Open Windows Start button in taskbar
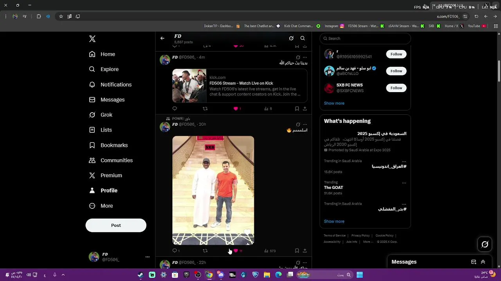This screenshot has height=281, width=501. 360,275
